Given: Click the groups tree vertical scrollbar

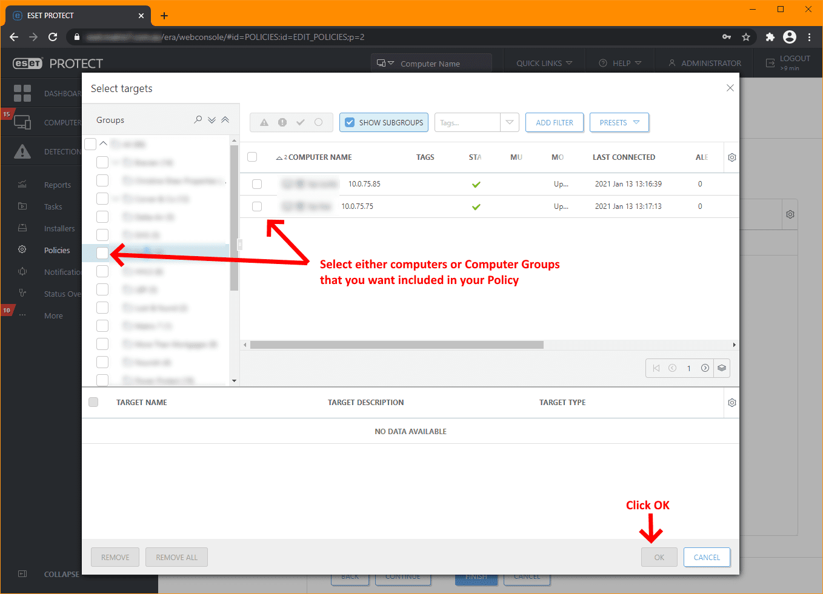Looking at the screenshot, I should coord(234,218).
